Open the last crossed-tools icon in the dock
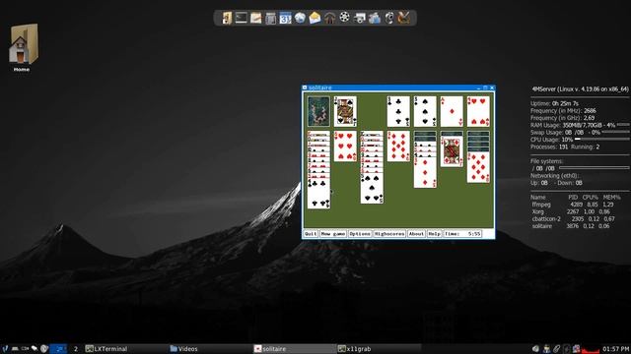The height and width of the screenshot is (354, 631). coord(403,18)
